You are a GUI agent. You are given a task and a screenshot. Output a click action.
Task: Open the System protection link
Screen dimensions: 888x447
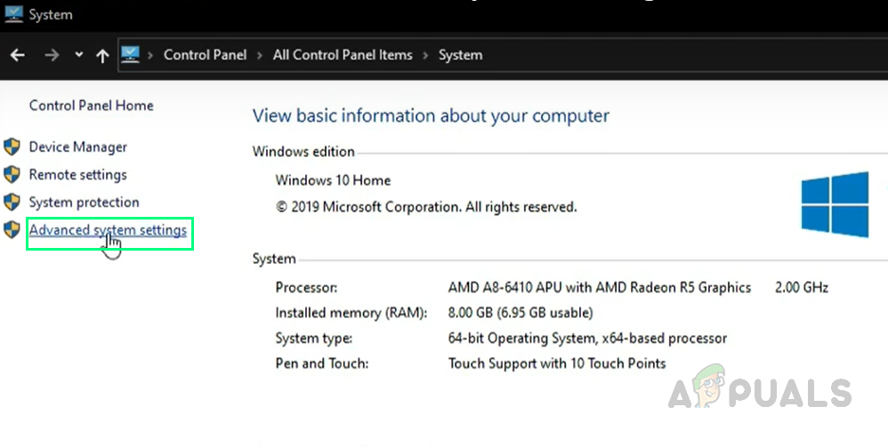click(84, 203)
